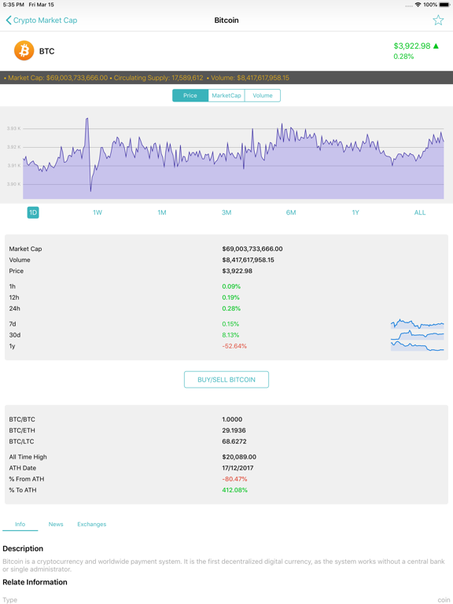Tap the ATH Date 17/12/2017
Screen dimensions: 453x604
238,468
